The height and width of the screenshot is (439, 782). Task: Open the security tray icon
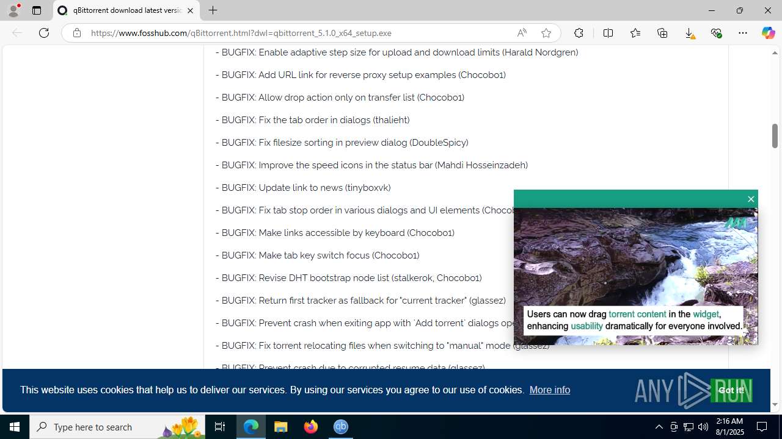click(x=673, y=427)
